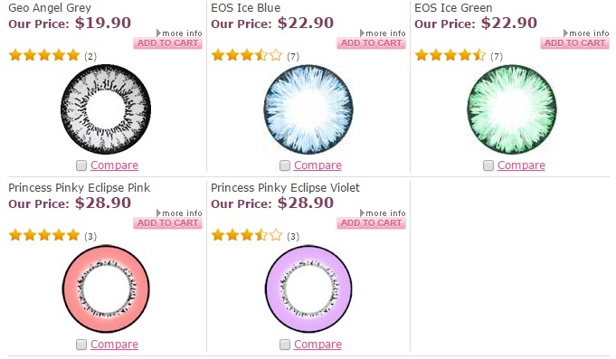Tick Compare checkbox for EOS Ice Green
The width and height of the screenshot is (616, 359).
[488, 165]
